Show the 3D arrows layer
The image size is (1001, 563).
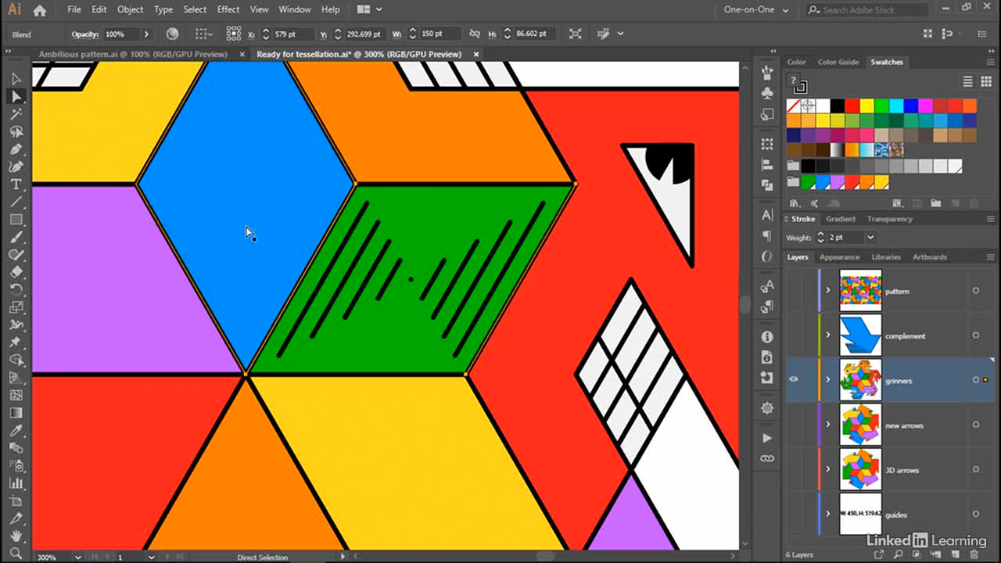pyautogui.click(x=794, y=469)
